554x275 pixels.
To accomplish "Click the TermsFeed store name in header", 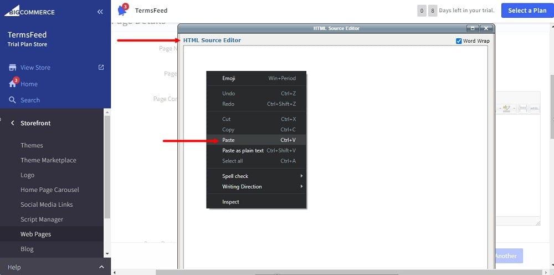I will (x=151, y=11).
